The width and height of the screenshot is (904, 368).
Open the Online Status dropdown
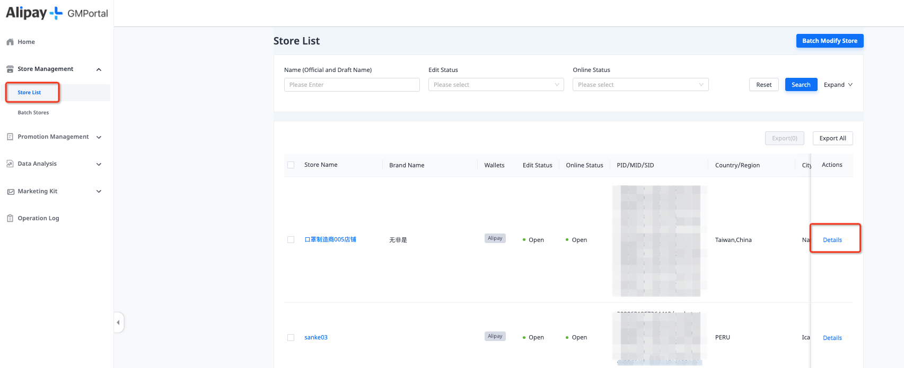coord(640,85)
